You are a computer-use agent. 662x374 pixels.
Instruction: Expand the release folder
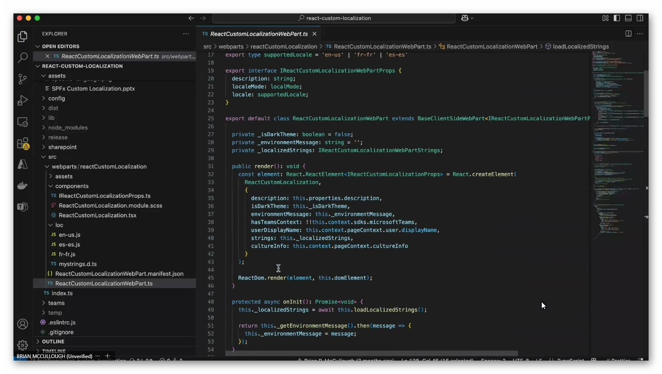[115, 137]
